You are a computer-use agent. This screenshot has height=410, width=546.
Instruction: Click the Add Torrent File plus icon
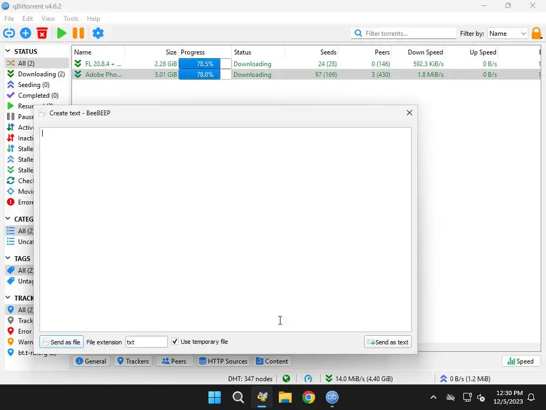point(26,33)
